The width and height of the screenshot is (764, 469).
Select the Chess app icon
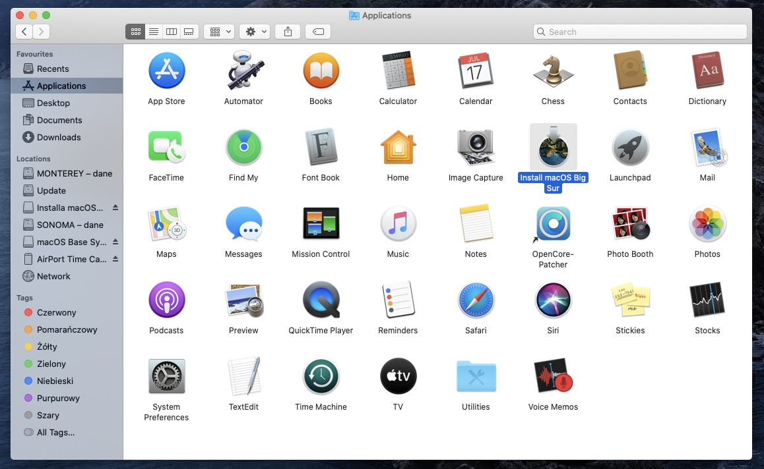pyautogui.click(x=553, y=71)
